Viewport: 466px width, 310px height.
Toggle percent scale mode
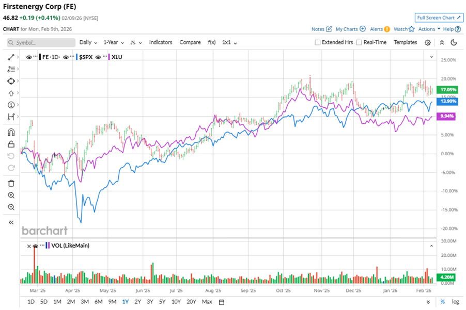tap(443, 302)
